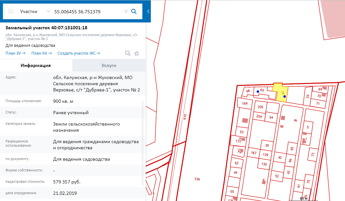Select the date value 21.02.2019
The image size is (345, 201).
tap(65, 193)
